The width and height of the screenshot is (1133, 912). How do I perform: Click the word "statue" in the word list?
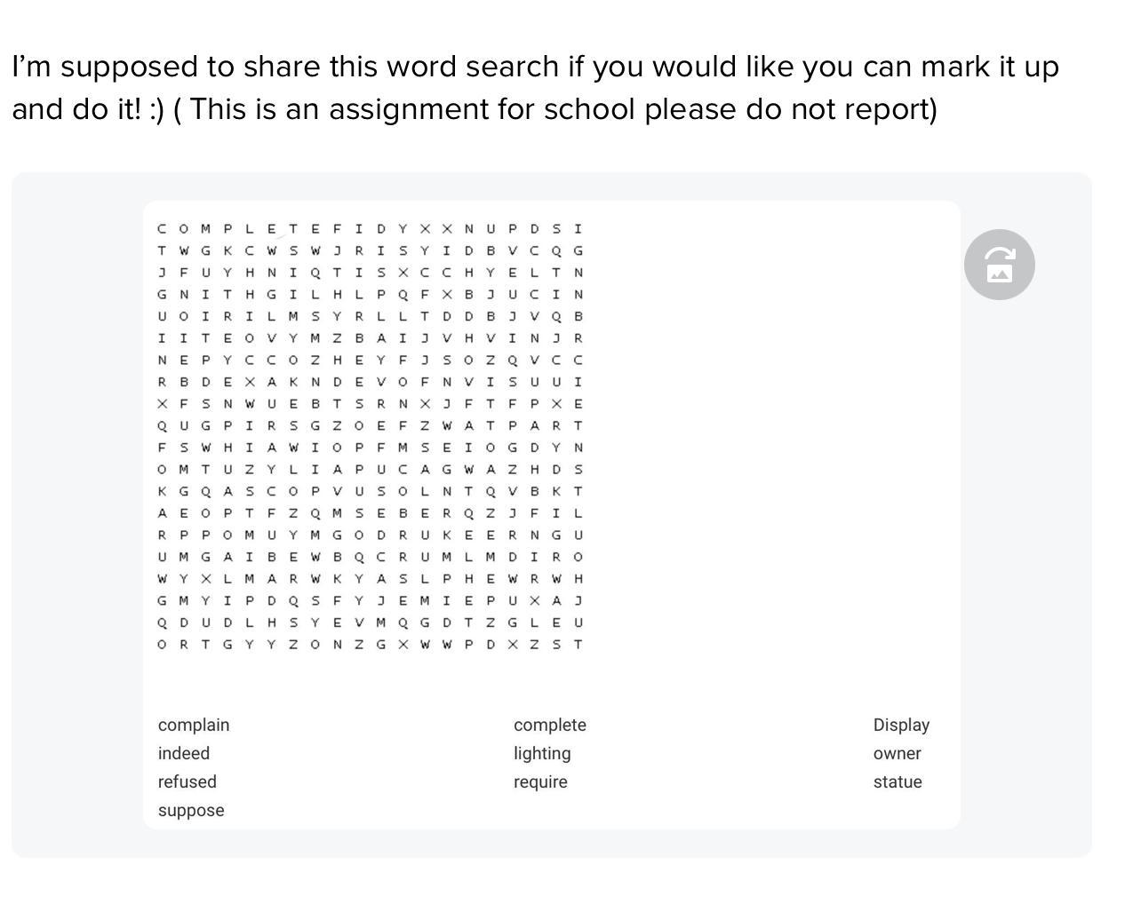coord(898,781)
